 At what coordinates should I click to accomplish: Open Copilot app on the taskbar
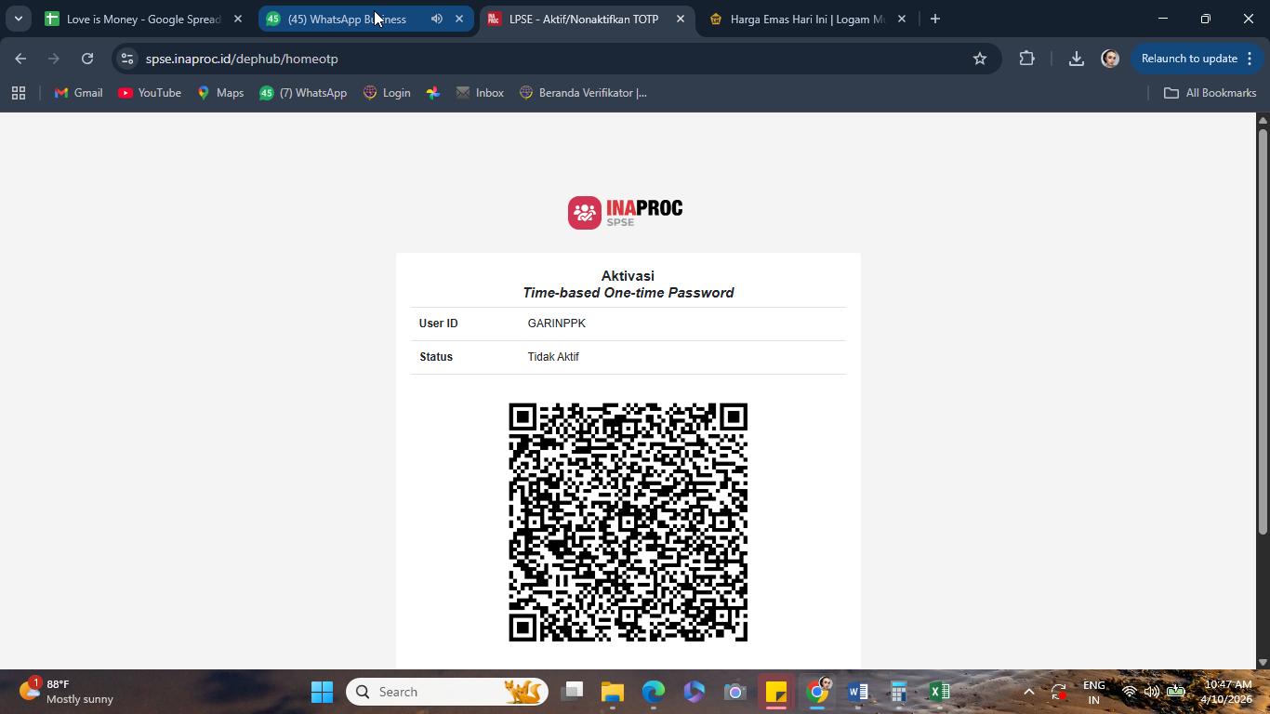pyautogui.click(x=695, y=692)
